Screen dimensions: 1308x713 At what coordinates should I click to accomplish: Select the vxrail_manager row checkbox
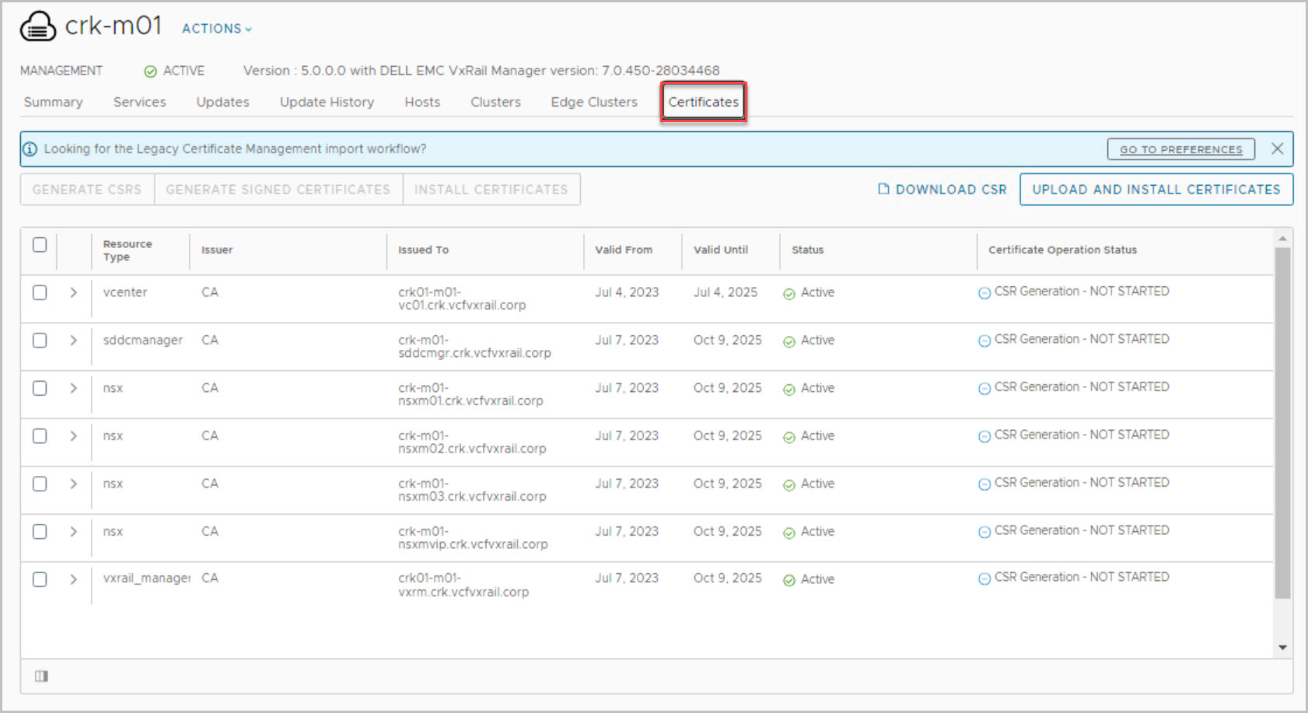coord(40,579)
